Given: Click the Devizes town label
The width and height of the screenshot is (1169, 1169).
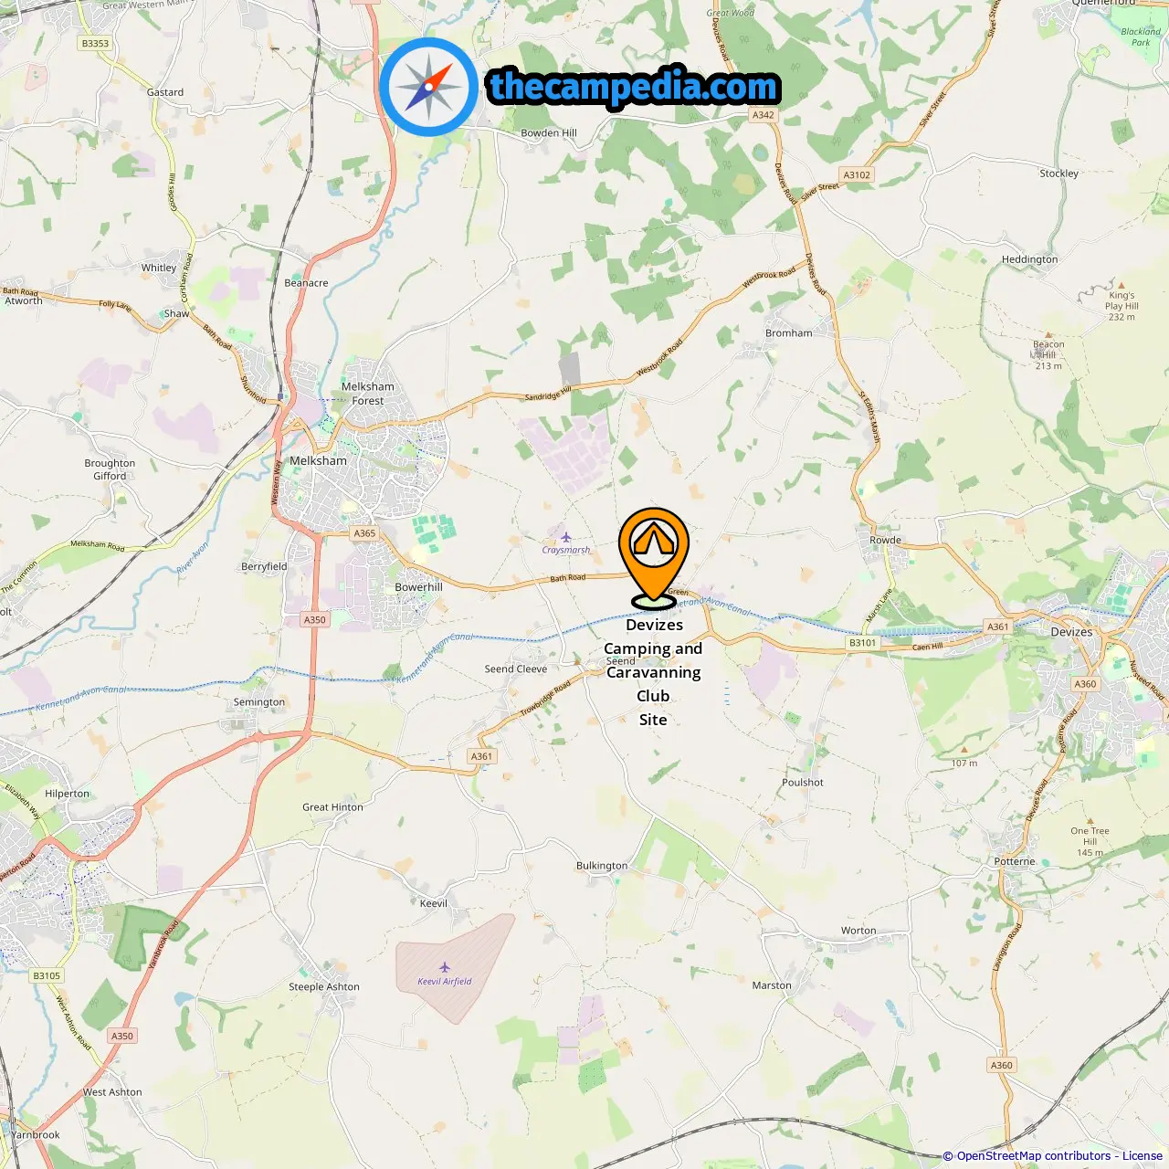Looking at the screenshot, I should coord(1071,632).
